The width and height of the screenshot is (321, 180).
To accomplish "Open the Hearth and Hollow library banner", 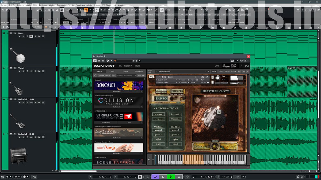I will click(x=119, y=132).
